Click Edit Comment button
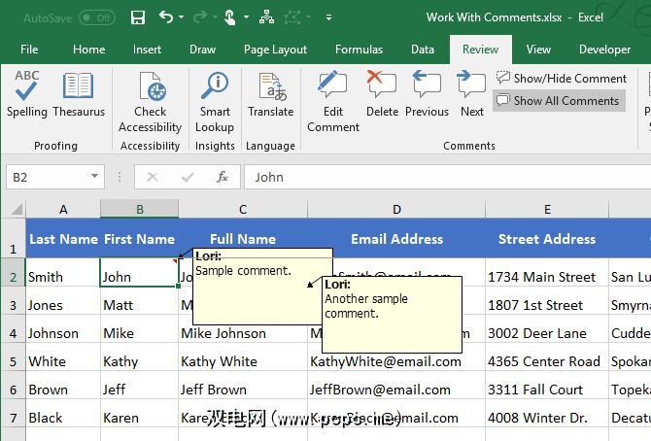 click(x=332, y=103)
